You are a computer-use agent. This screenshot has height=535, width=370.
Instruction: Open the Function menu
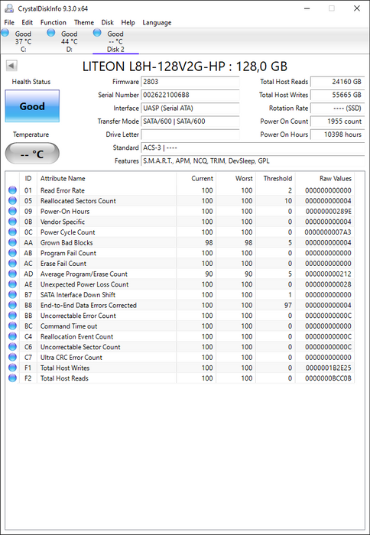[x=54, y=22]
